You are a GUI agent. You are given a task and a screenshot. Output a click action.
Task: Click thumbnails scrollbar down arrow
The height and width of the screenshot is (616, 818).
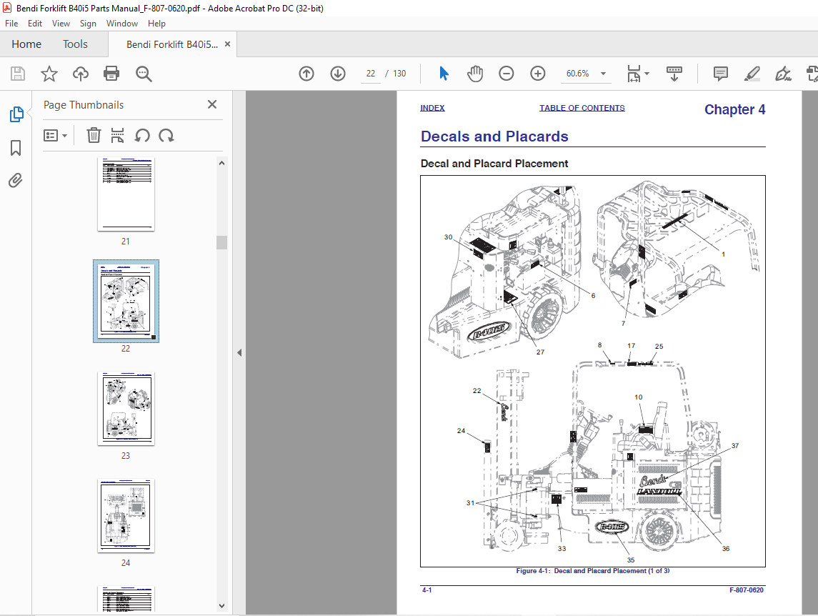coord(221,606)
